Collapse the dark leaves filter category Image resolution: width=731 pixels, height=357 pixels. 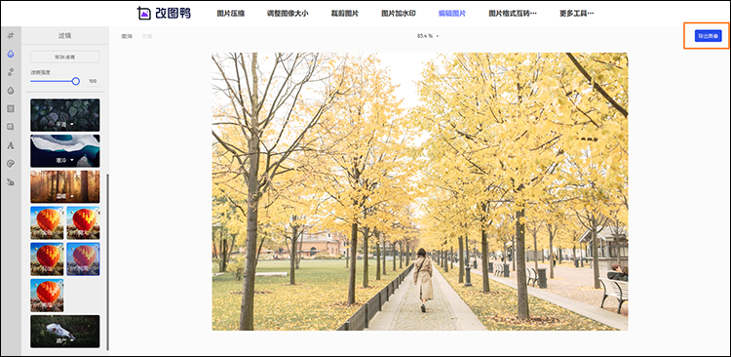click(x=64, y=115)
